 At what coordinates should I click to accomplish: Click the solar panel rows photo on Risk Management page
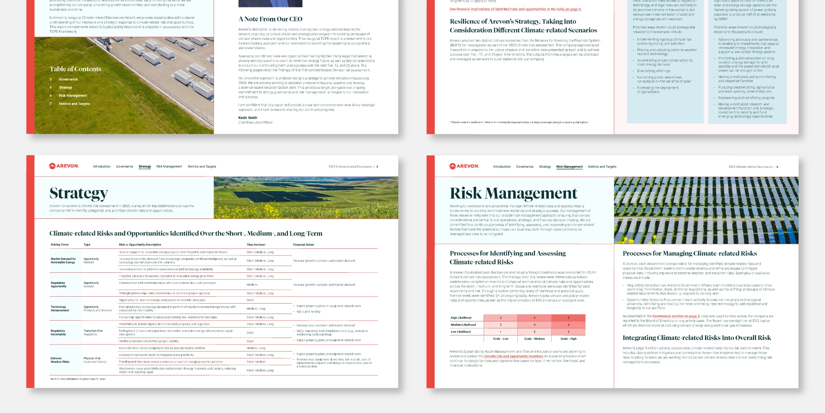(706, 210)
